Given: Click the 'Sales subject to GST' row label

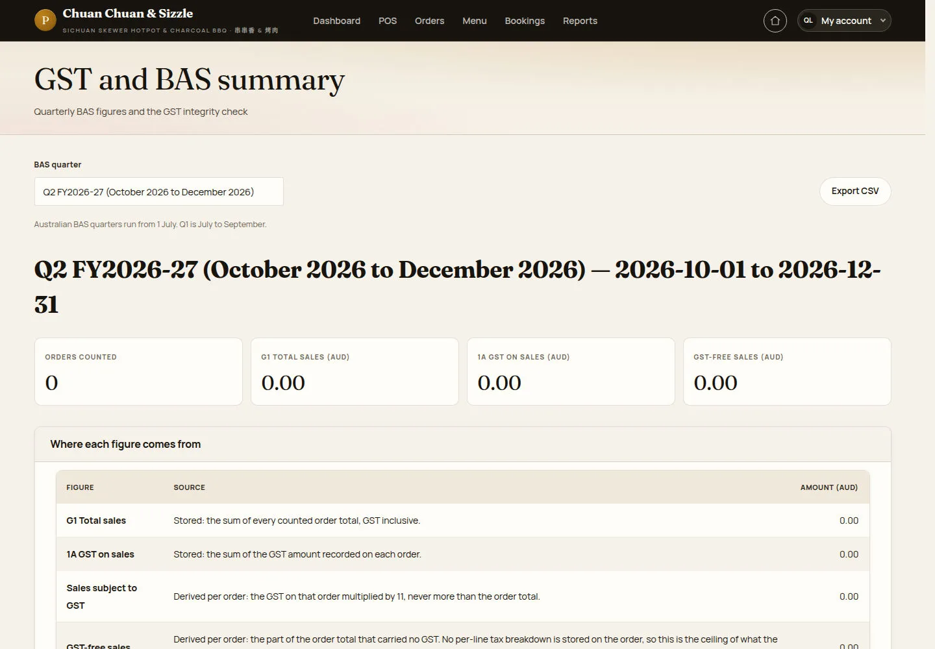Looking at the screenshot, I should click(x=102, y=596).
